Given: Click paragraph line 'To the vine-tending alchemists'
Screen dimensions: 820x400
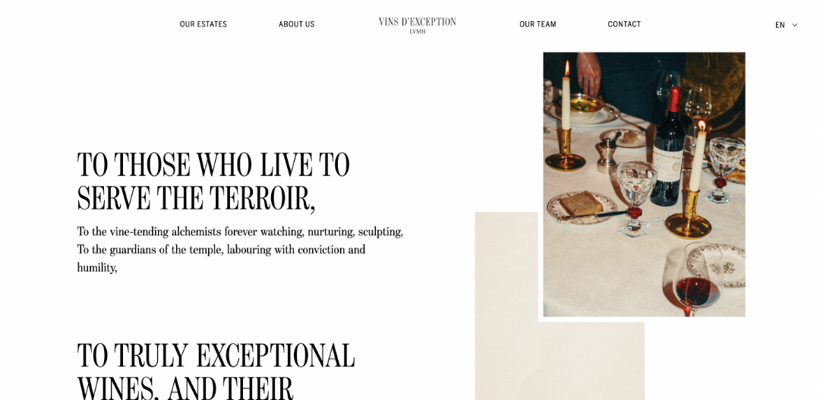Looking at the screenshot, I should coord(240,231).
